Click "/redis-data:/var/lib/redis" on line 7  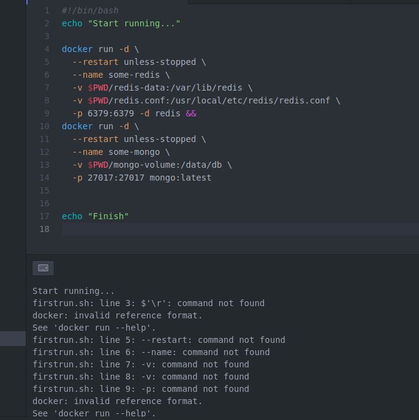pos(175,88)
